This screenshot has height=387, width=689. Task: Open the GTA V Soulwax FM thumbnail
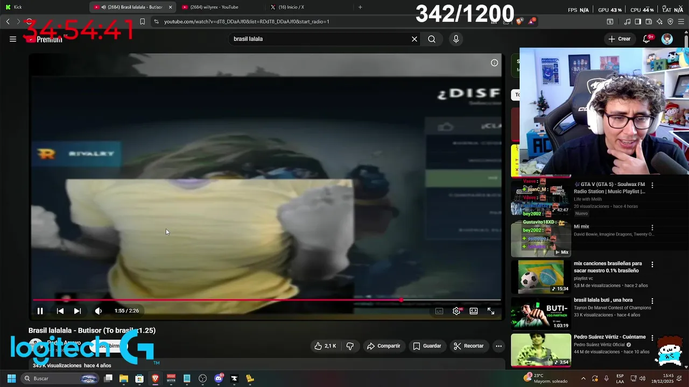click(x=540, y=197)
